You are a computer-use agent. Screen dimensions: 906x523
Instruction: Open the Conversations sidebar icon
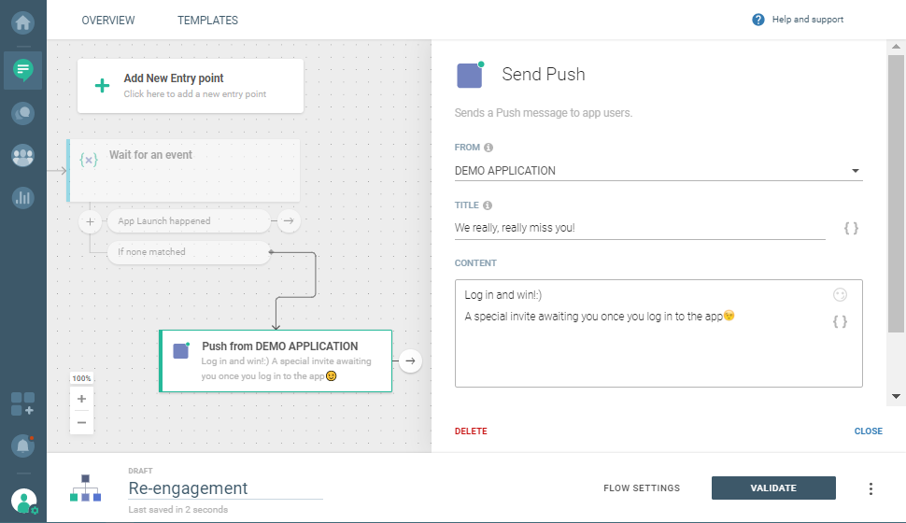[x=23, y=113]
